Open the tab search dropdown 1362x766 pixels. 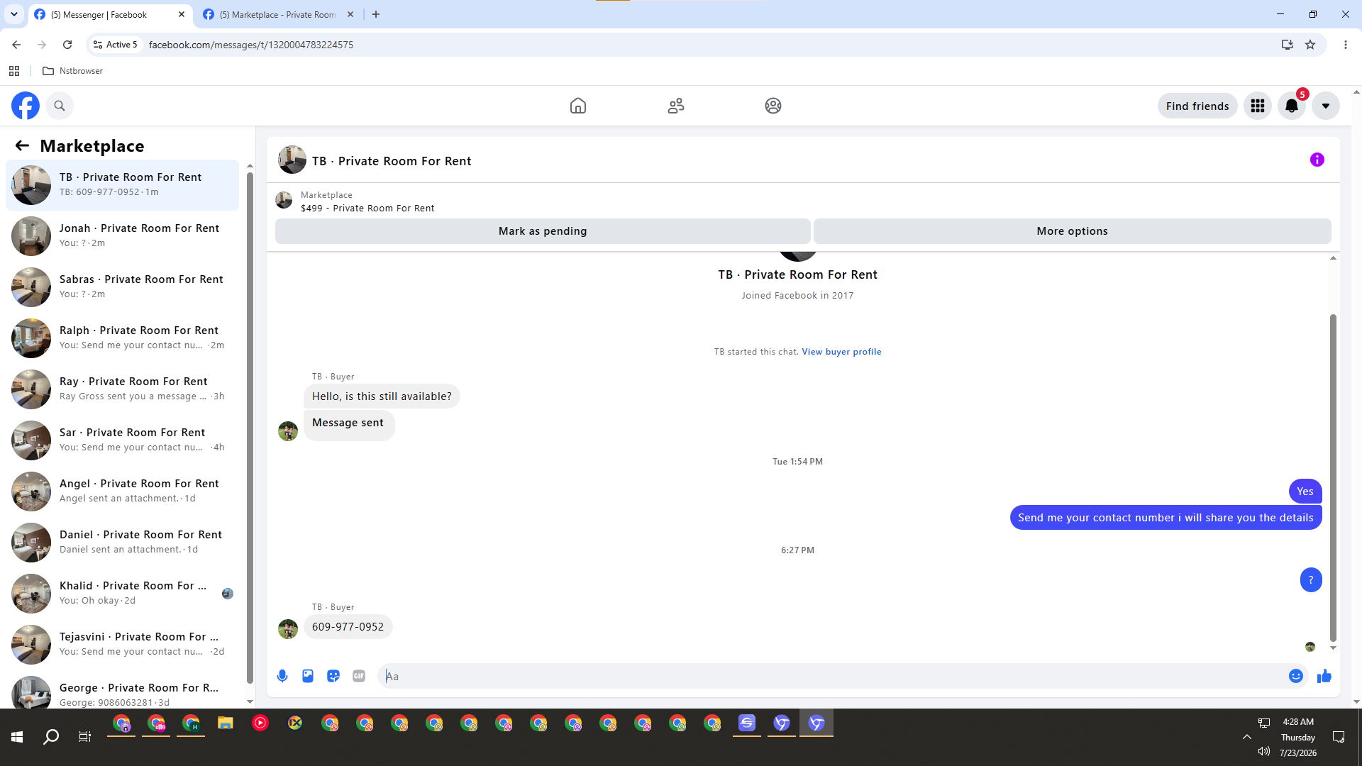tap(13, 14)
